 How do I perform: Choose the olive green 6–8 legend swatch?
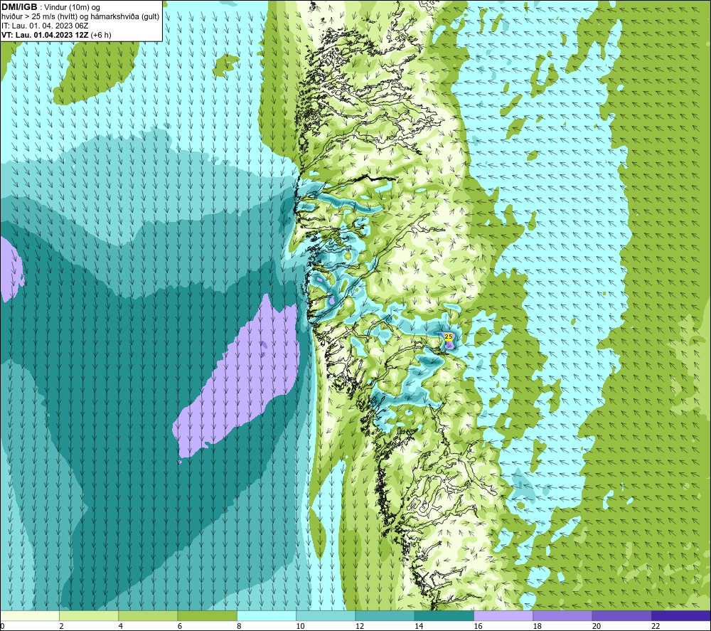207,615
